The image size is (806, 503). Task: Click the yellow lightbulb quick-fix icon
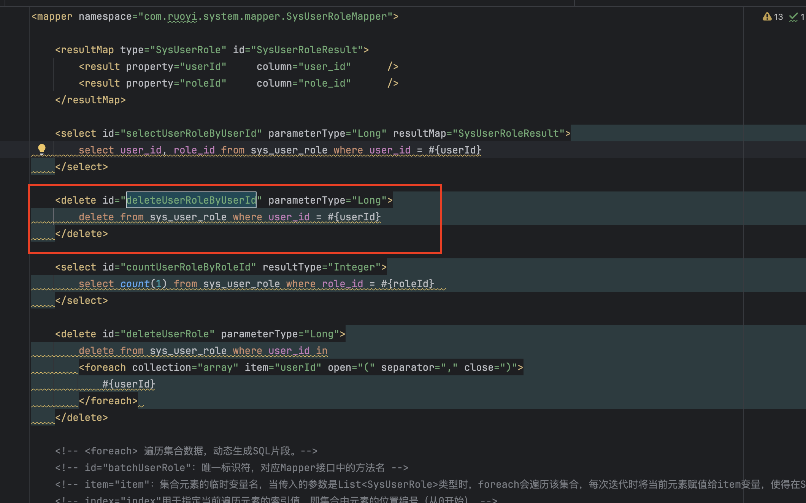[42, 149]
